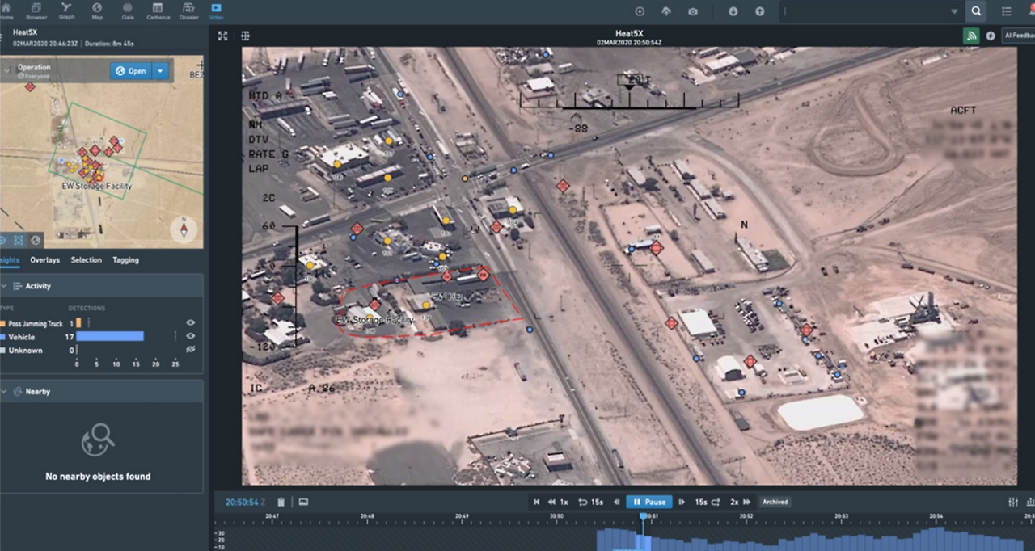Open the Map app in top navigation

(x=97, y=11)
